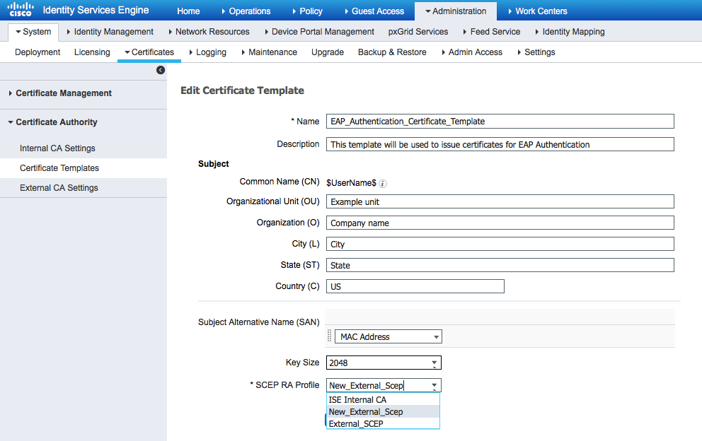Grab the drag handle beside MAC Address
The width and height of the screenshot is (702, 441).
pos(329,336)
